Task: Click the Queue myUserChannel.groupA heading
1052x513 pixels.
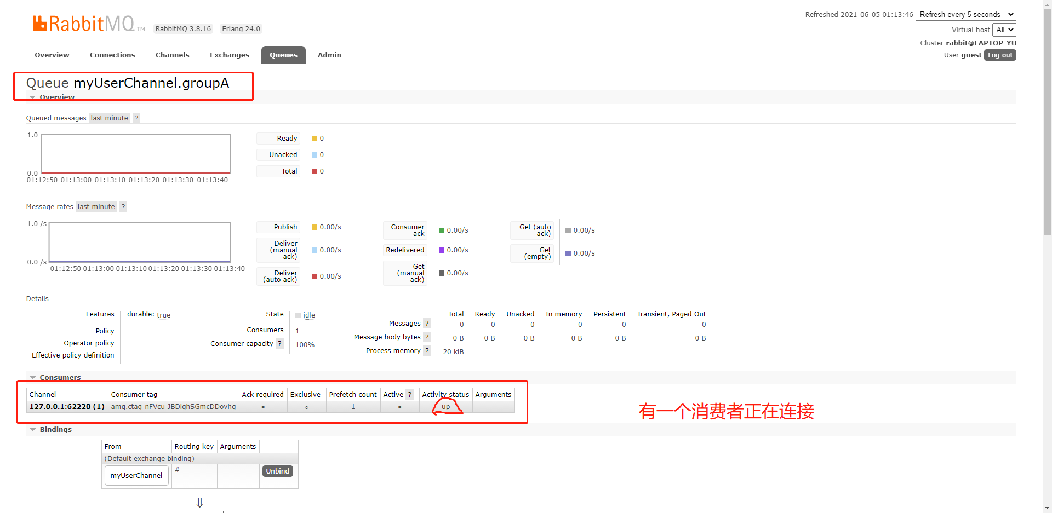Action: pyautogui.click(x=128, y=83)
